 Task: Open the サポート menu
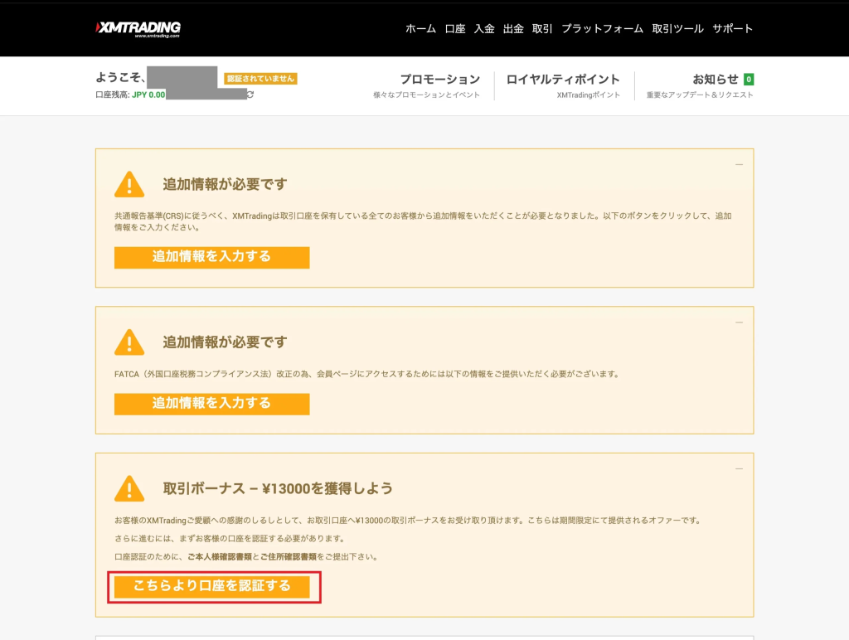point(733,29)
